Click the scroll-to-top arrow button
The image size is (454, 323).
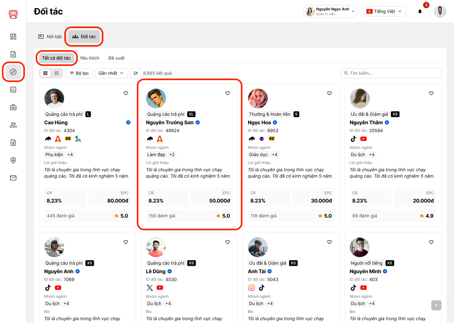pos(436,305)
